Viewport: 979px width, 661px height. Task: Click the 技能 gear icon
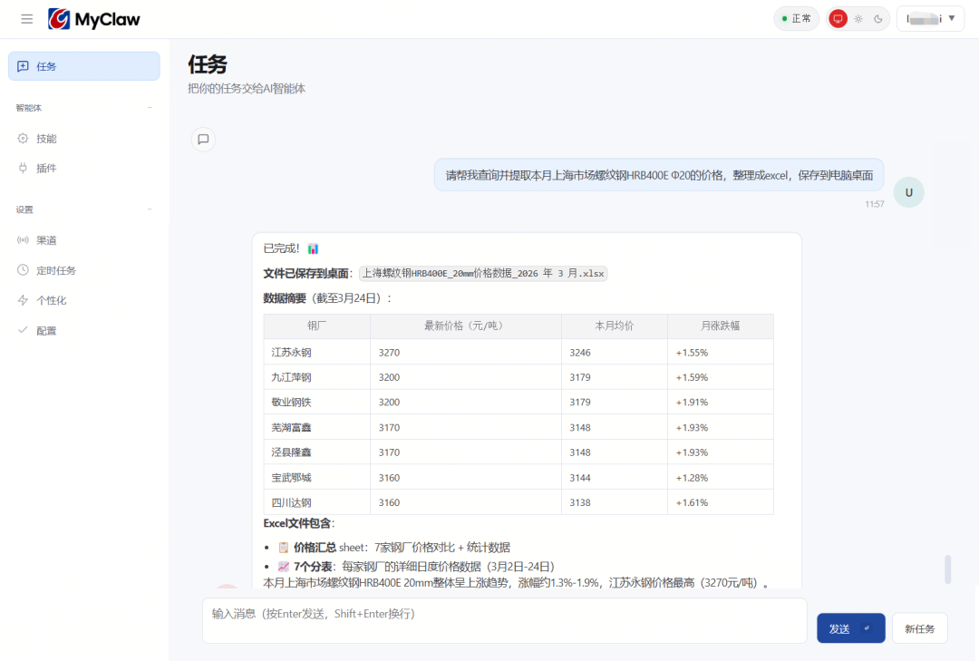pyautogui.click(x=23, y=139)
